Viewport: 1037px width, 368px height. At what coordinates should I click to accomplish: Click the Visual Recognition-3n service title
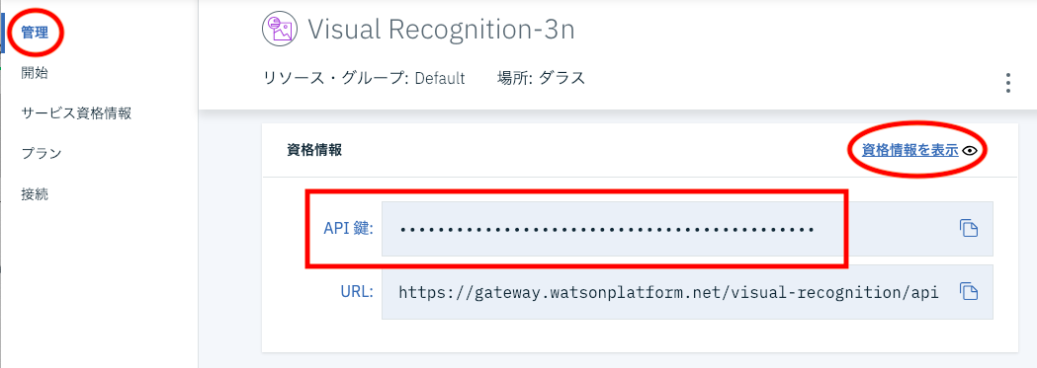pos(441,29)
